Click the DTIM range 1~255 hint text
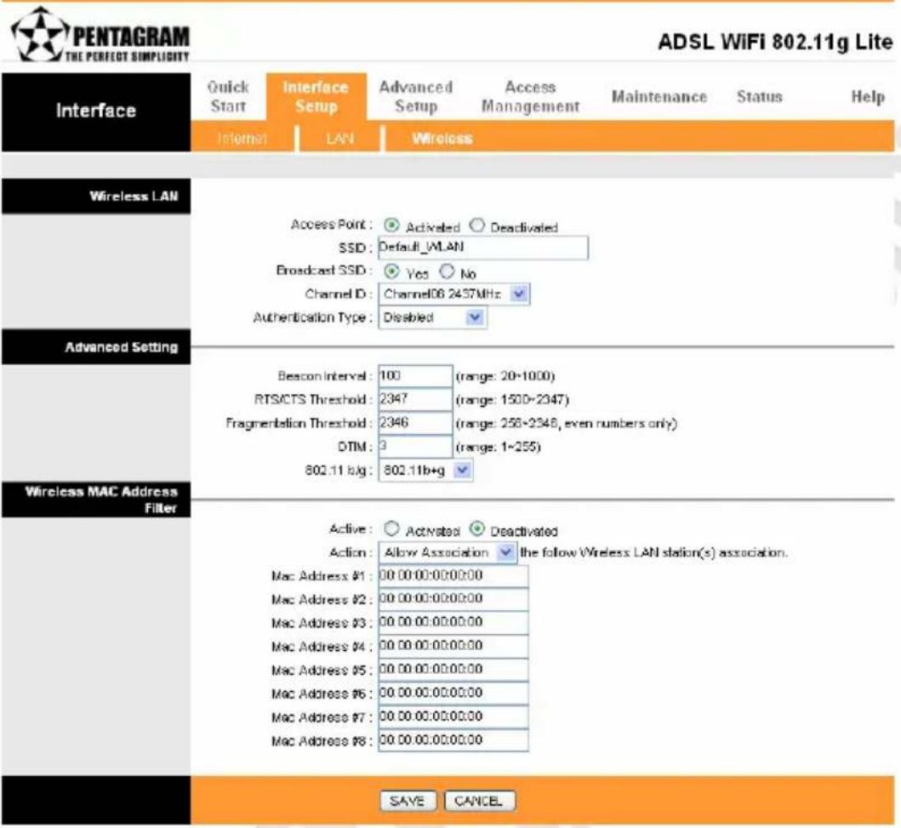This screenshot has height=828, width=901. [x=499, y=447]
